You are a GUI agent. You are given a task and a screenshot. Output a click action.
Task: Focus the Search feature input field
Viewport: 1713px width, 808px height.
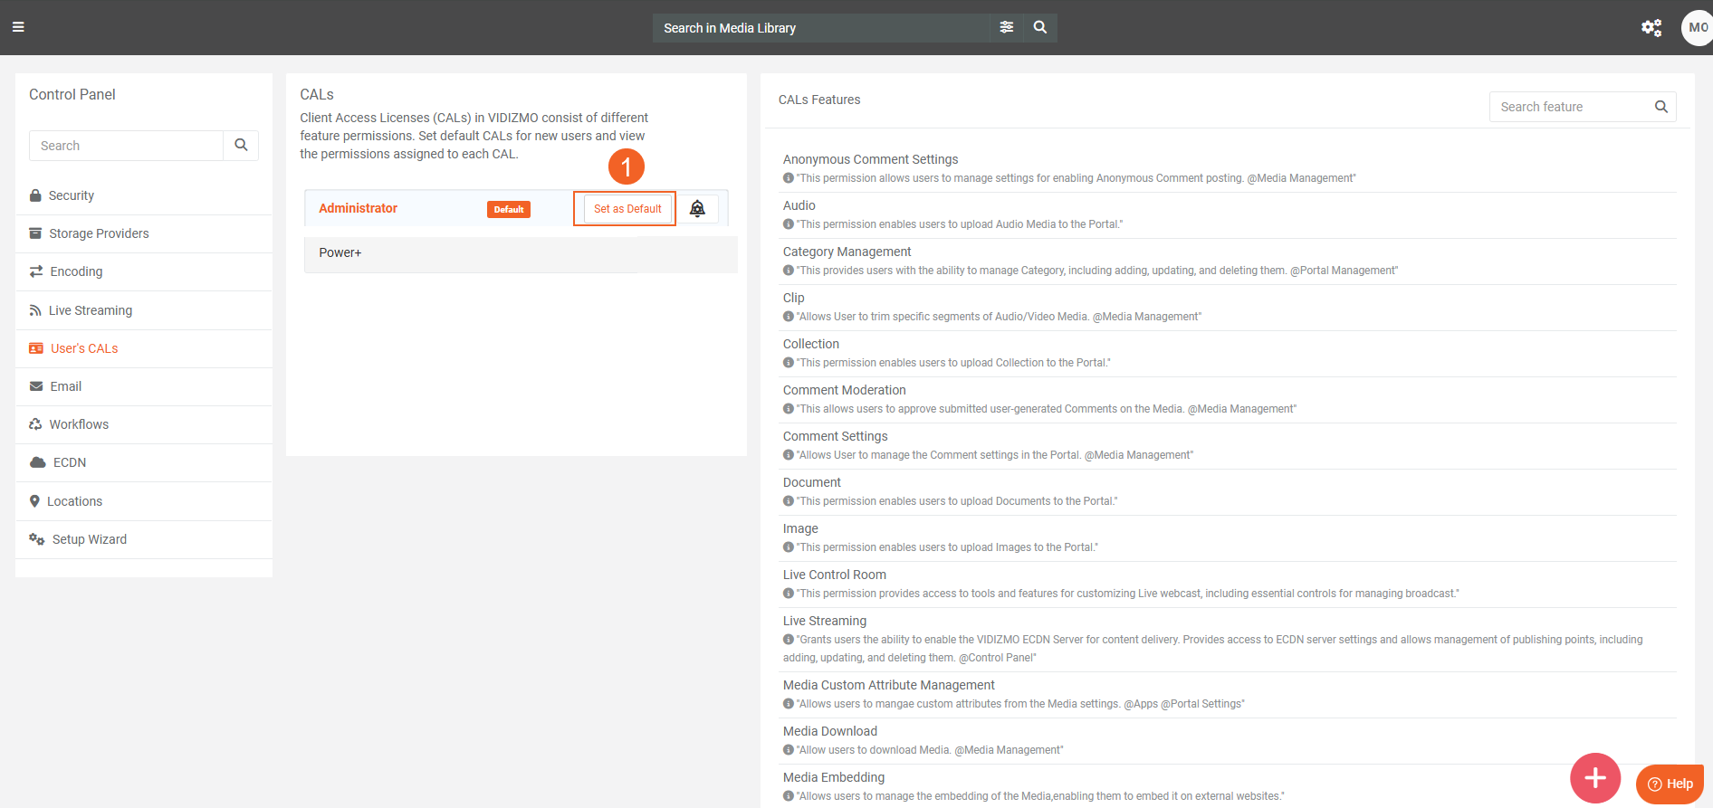1569,107
